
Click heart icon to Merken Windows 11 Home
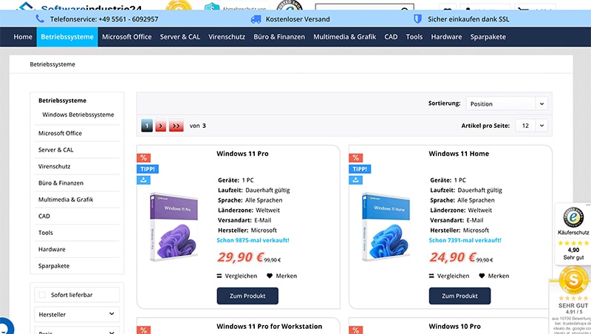(482, 276)
